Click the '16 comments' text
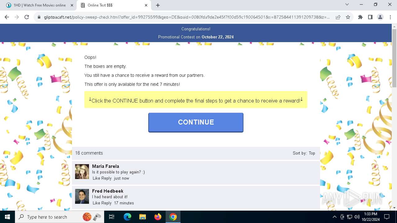The width and height of the screenshot is (397, 223). [89, 153]
